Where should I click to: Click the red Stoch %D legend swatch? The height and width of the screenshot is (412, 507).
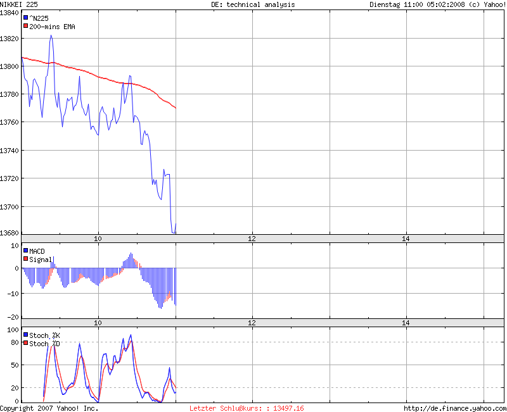(x=26, y=343)
